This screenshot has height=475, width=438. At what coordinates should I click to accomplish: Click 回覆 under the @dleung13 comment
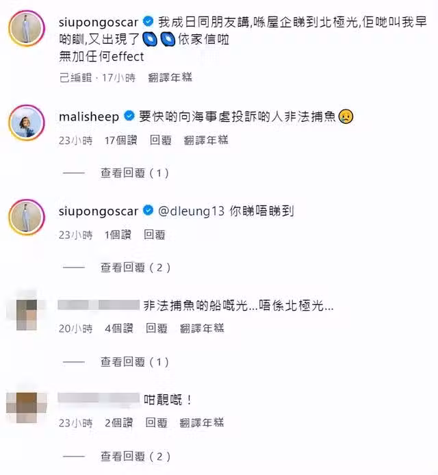tap(155, 235)
